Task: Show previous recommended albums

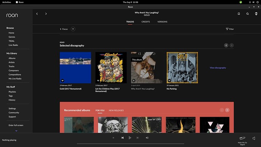Action: click(x=222, y=110)
